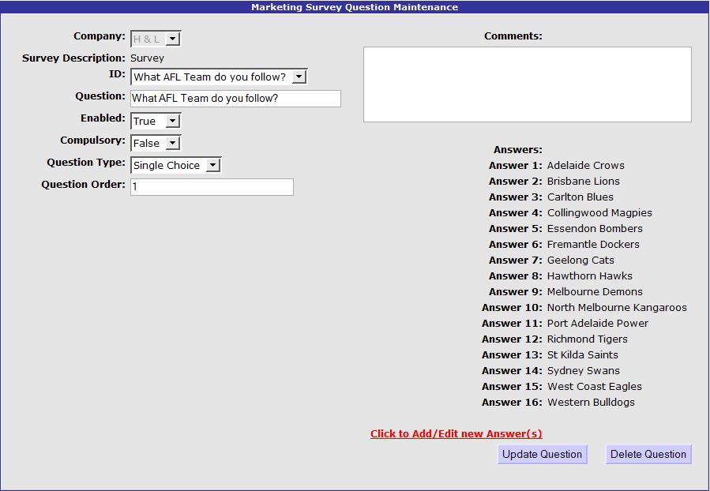Click the Answer 16: label
The image size is (710, 491).
click(512, 403)
